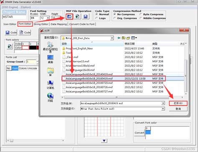
Task: Click the Project Name input field
Action: [x=14, y=17]
